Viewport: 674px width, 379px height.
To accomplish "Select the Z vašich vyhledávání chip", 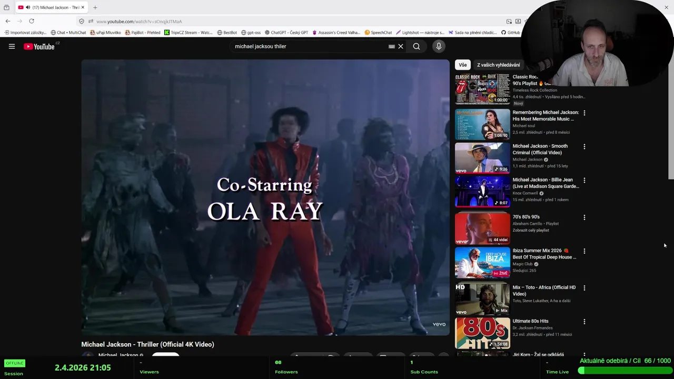I will 498,65.
